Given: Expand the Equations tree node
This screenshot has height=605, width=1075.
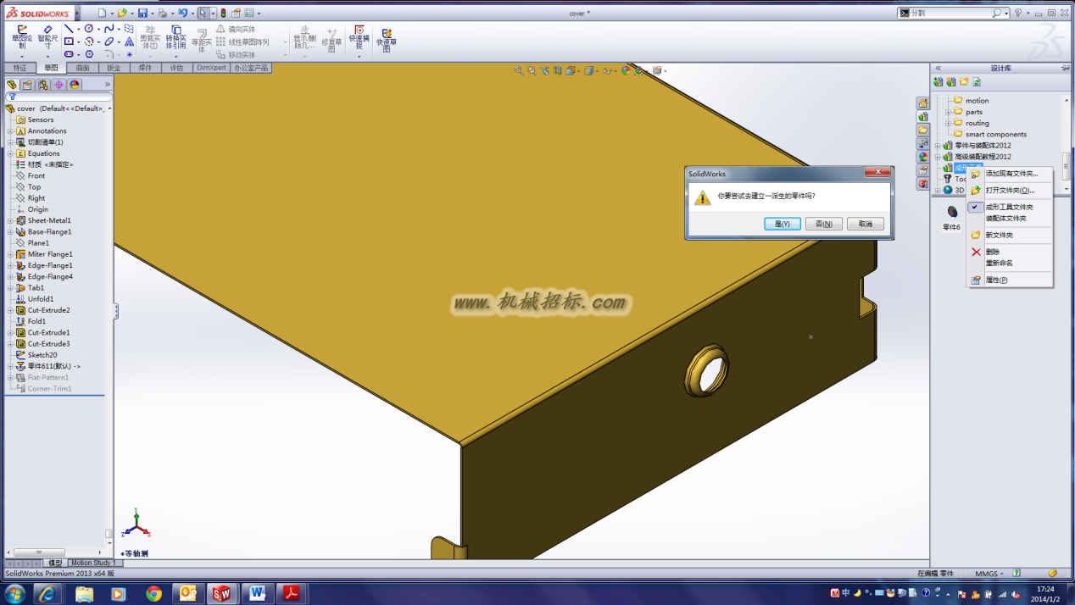Looking at the screenshot, I should [11, 153].
